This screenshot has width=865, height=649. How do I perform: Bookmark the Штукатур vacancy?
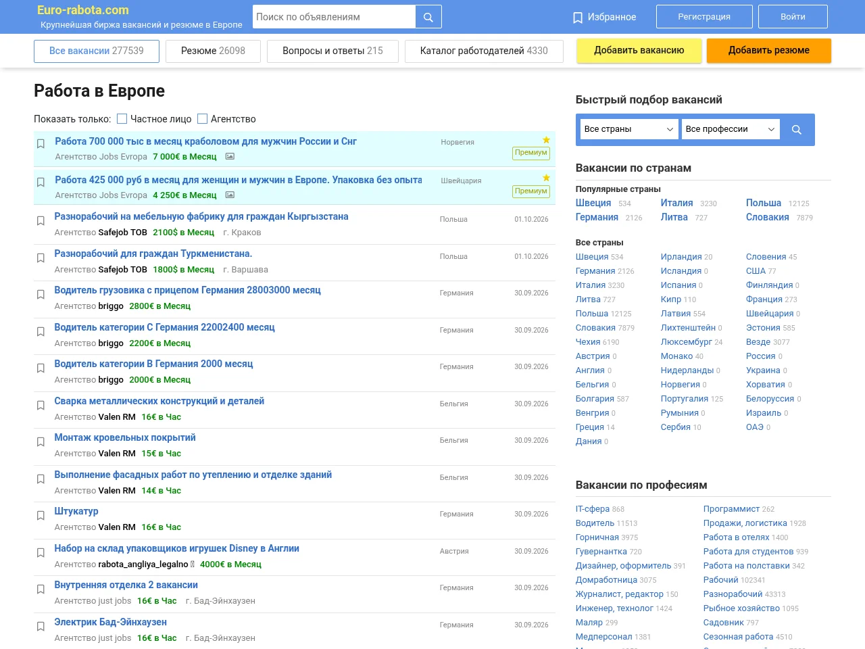41,516
